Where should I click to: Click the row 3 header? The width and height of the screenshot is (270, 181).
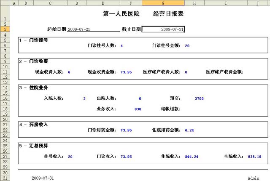click(4, 29)
